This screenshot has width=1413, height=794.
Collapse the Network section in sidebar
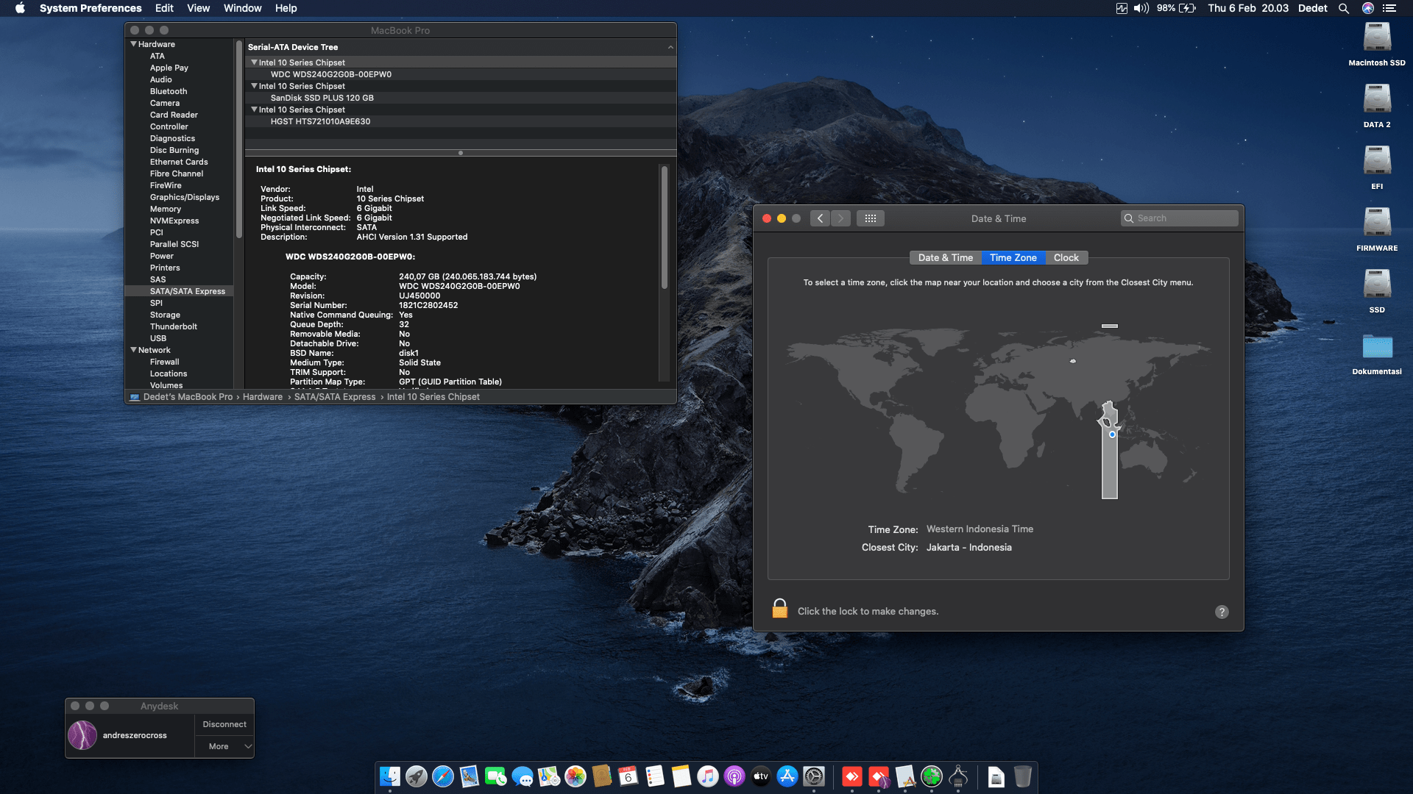(x=133, y=350)
